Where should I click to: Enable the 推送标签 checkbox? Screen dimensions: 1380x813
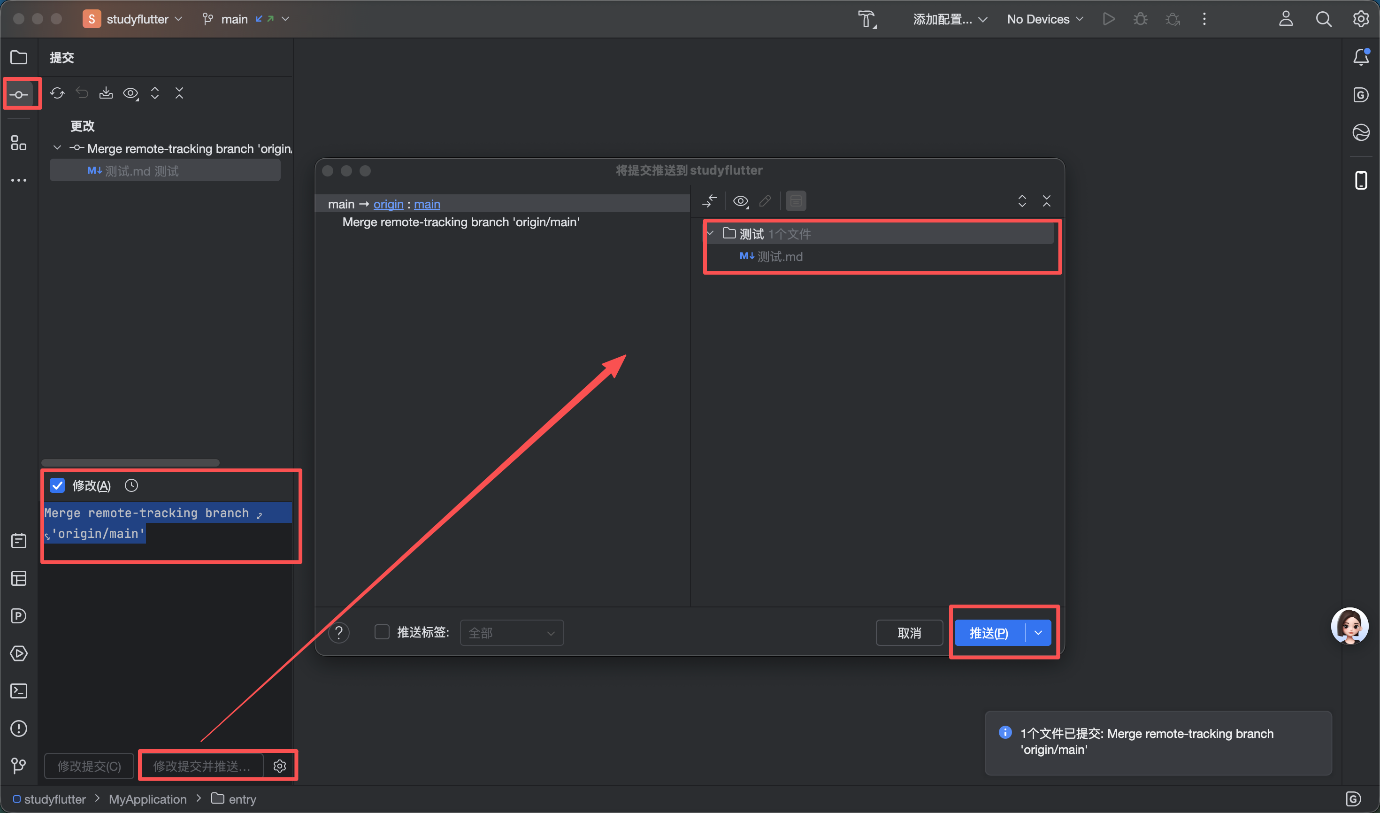pyautogui.click(x=382, y=632)
